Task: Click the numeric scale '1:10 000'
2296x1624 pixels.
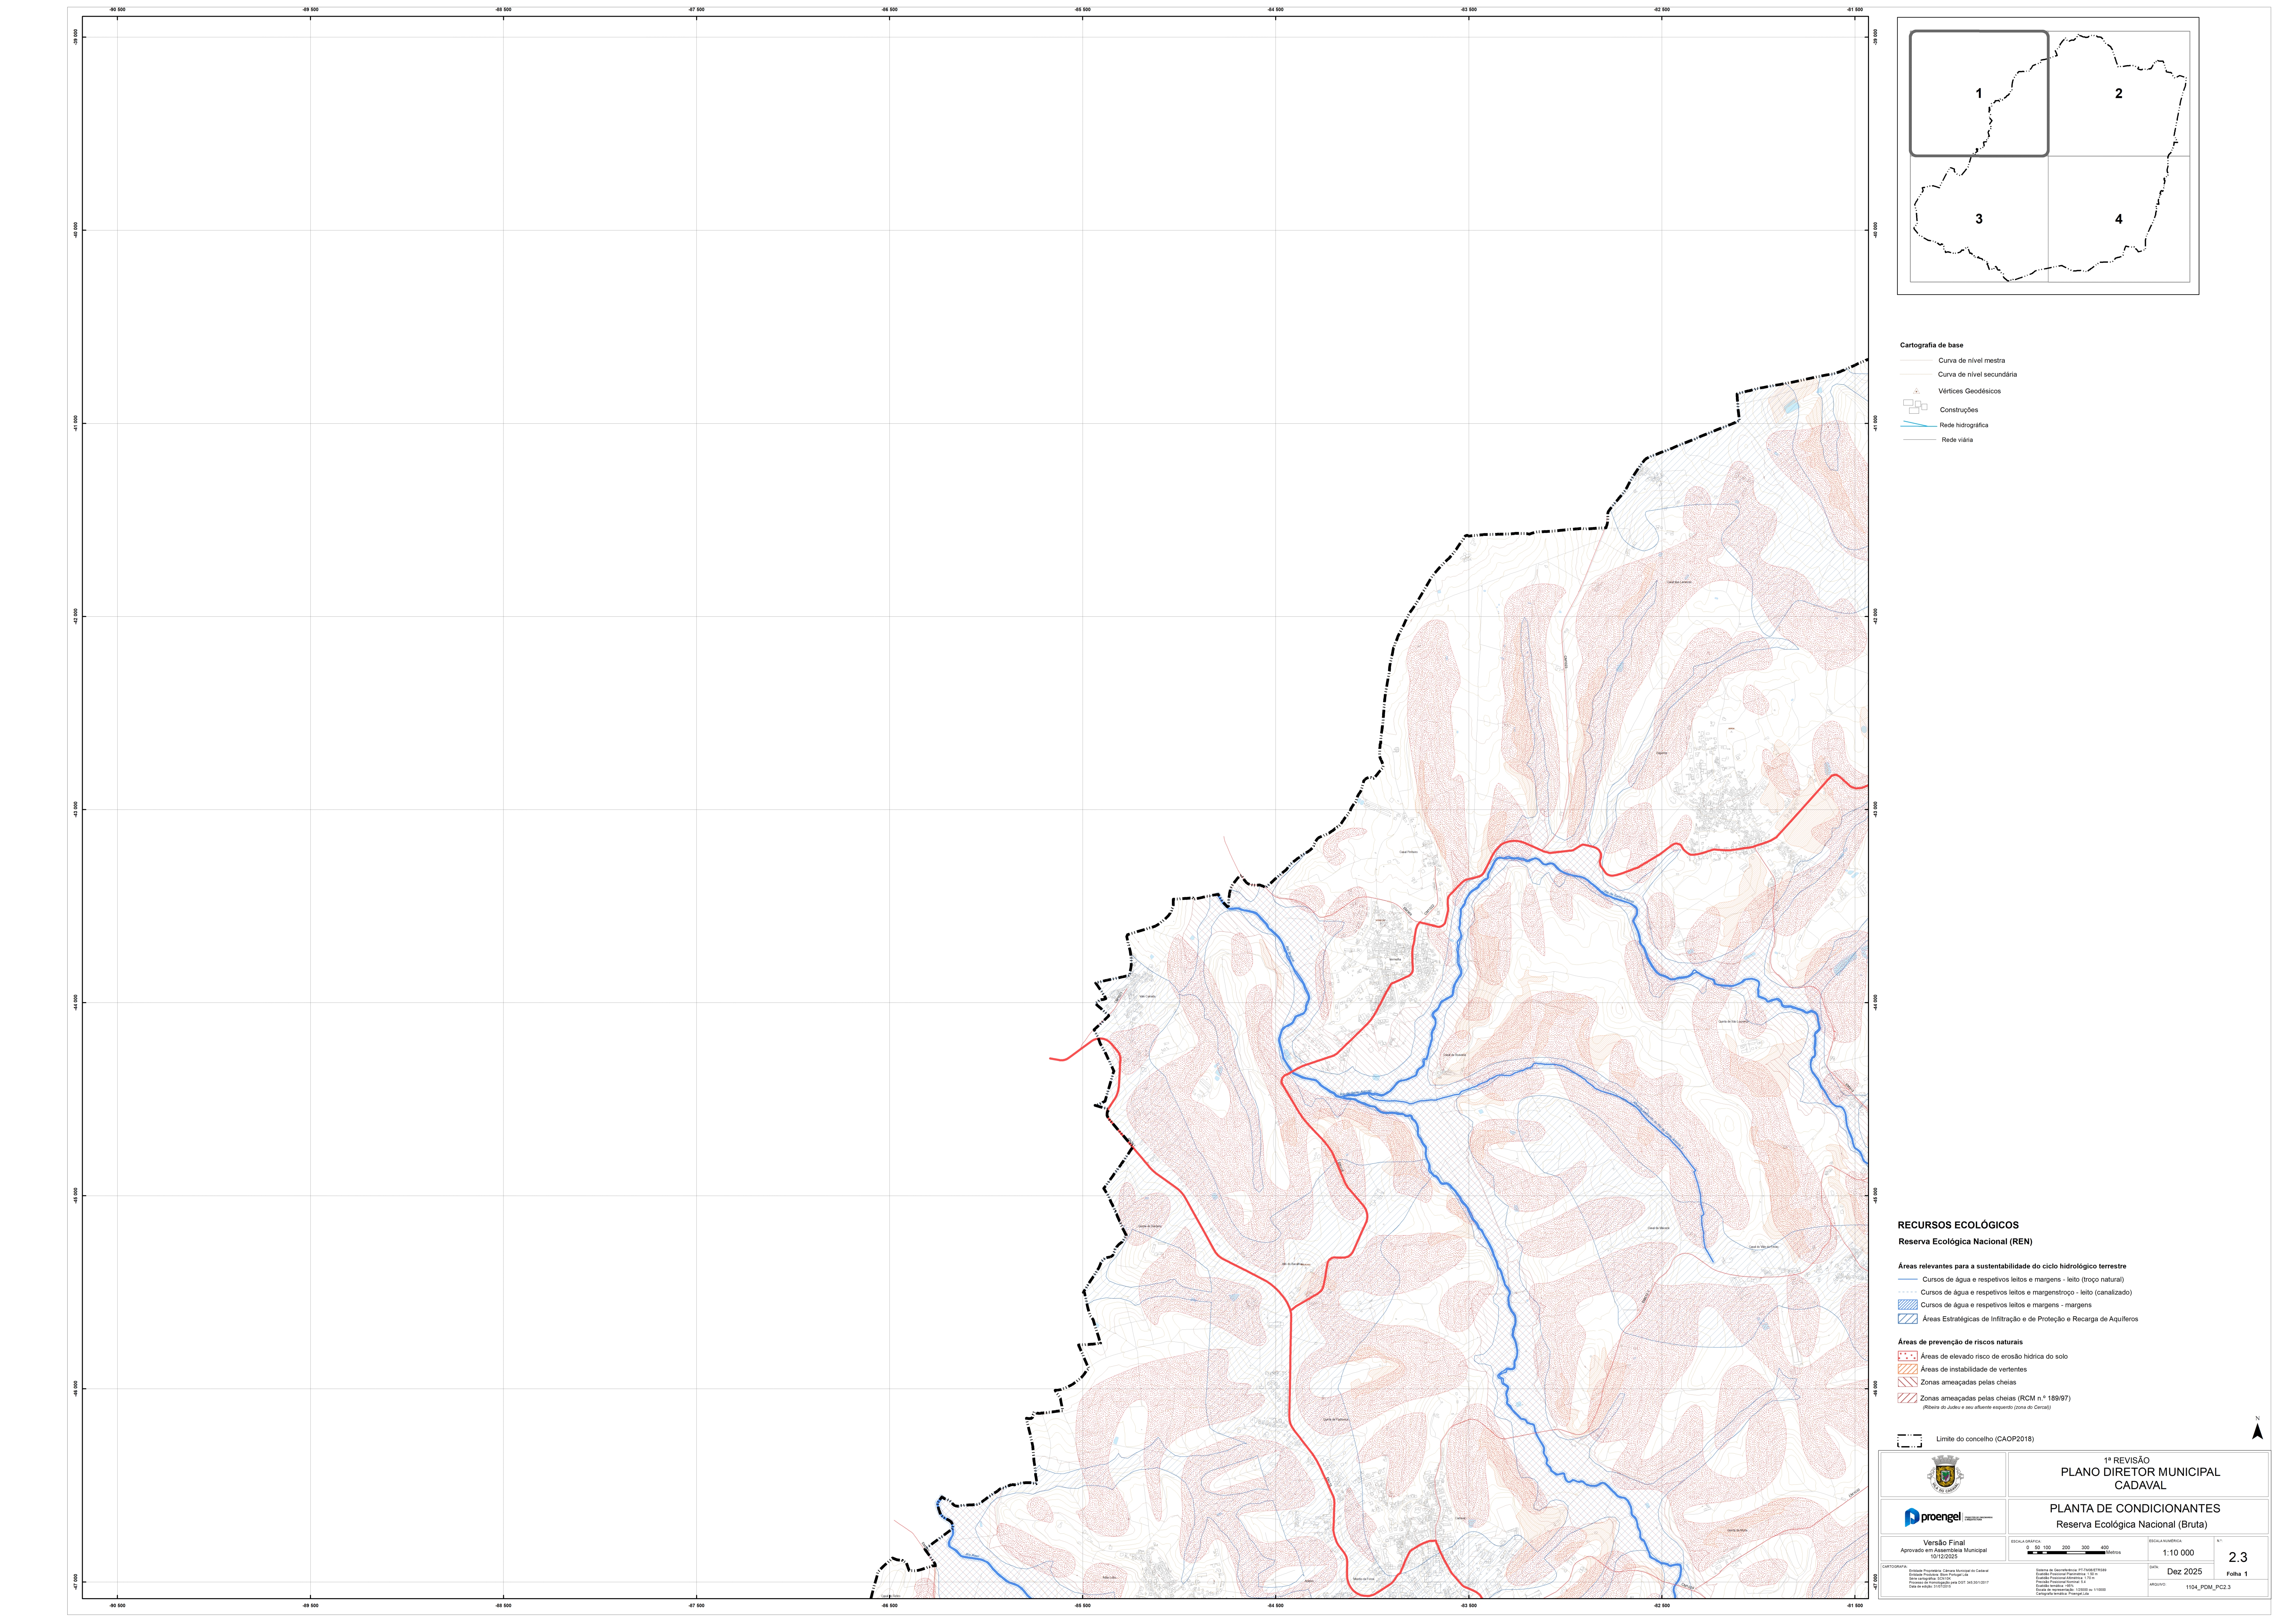Action: [2178, 1553]
